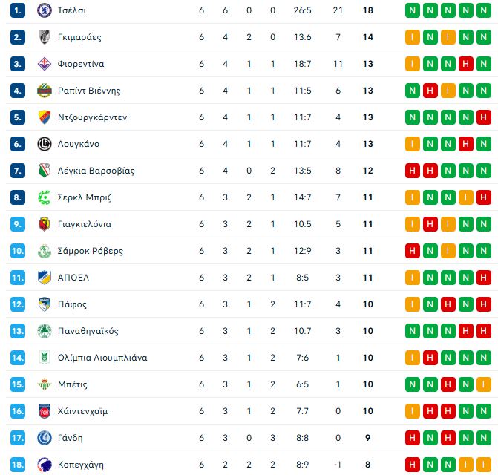This screenshot has height=475, width=498.
Task: Click the rank 9 orange position badge
Action: point(19,224)
